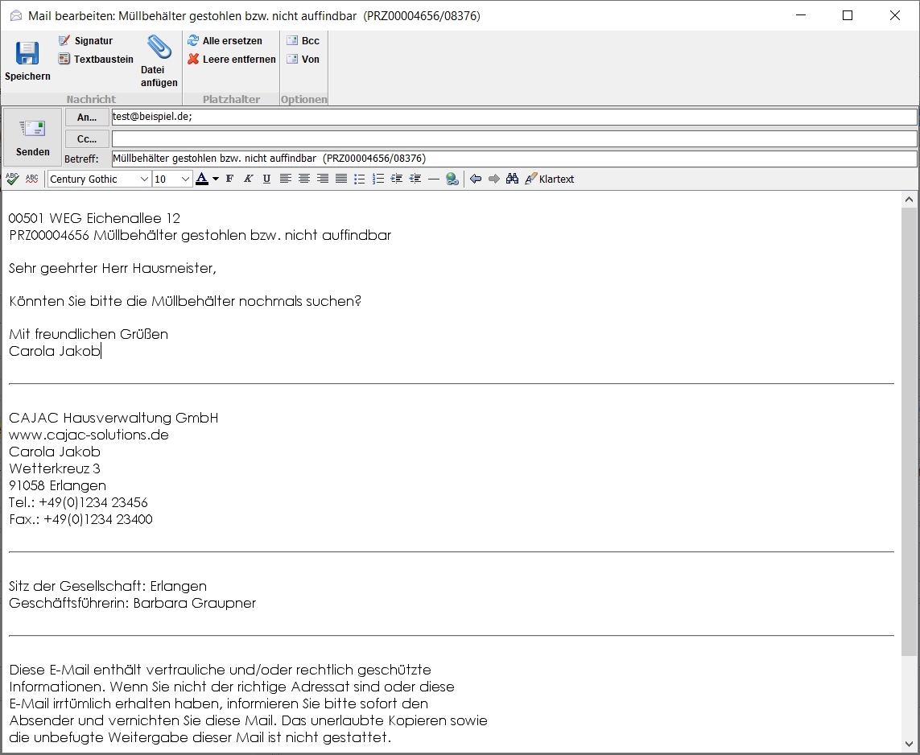Viewport: 920px width, 755px height.
Task: Send the mail with Senden button
Action: [x=33, y=138]
